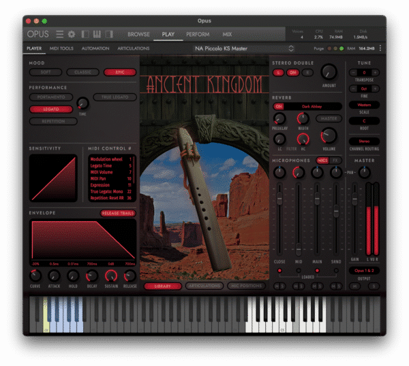This screenshot has width=409, height=366.
Task: Toggle the piano keyboard display icon
Action: 97,34
